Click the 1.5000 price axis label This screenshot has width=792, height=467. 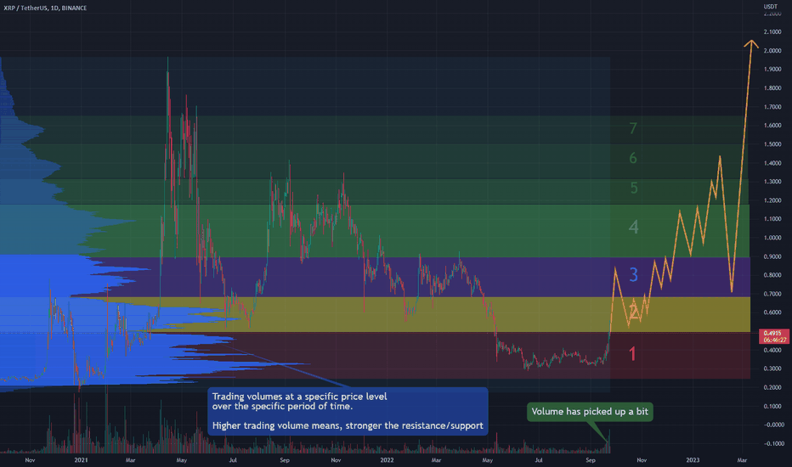pos(772,144)
